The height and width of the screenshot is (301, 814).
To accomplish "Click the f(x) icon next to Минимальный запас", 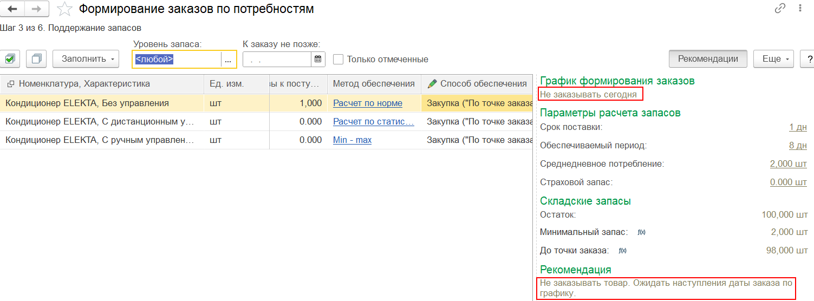I will pyautogui.click(x=641, y=232).
